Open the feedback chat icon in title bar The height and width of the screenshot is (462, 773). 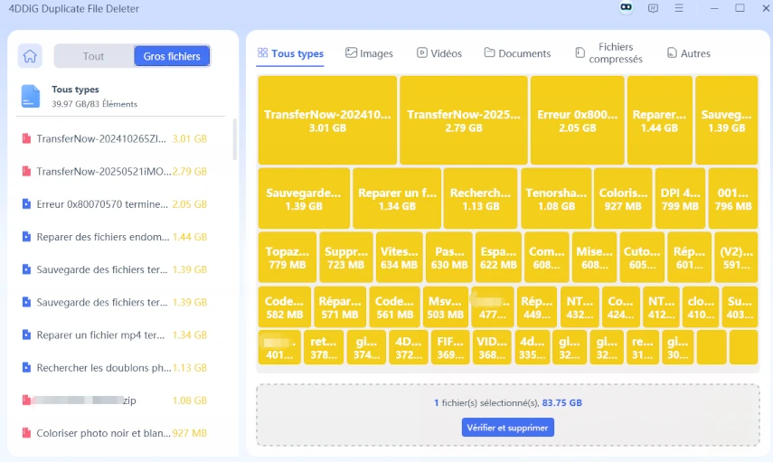click(653, 8)
